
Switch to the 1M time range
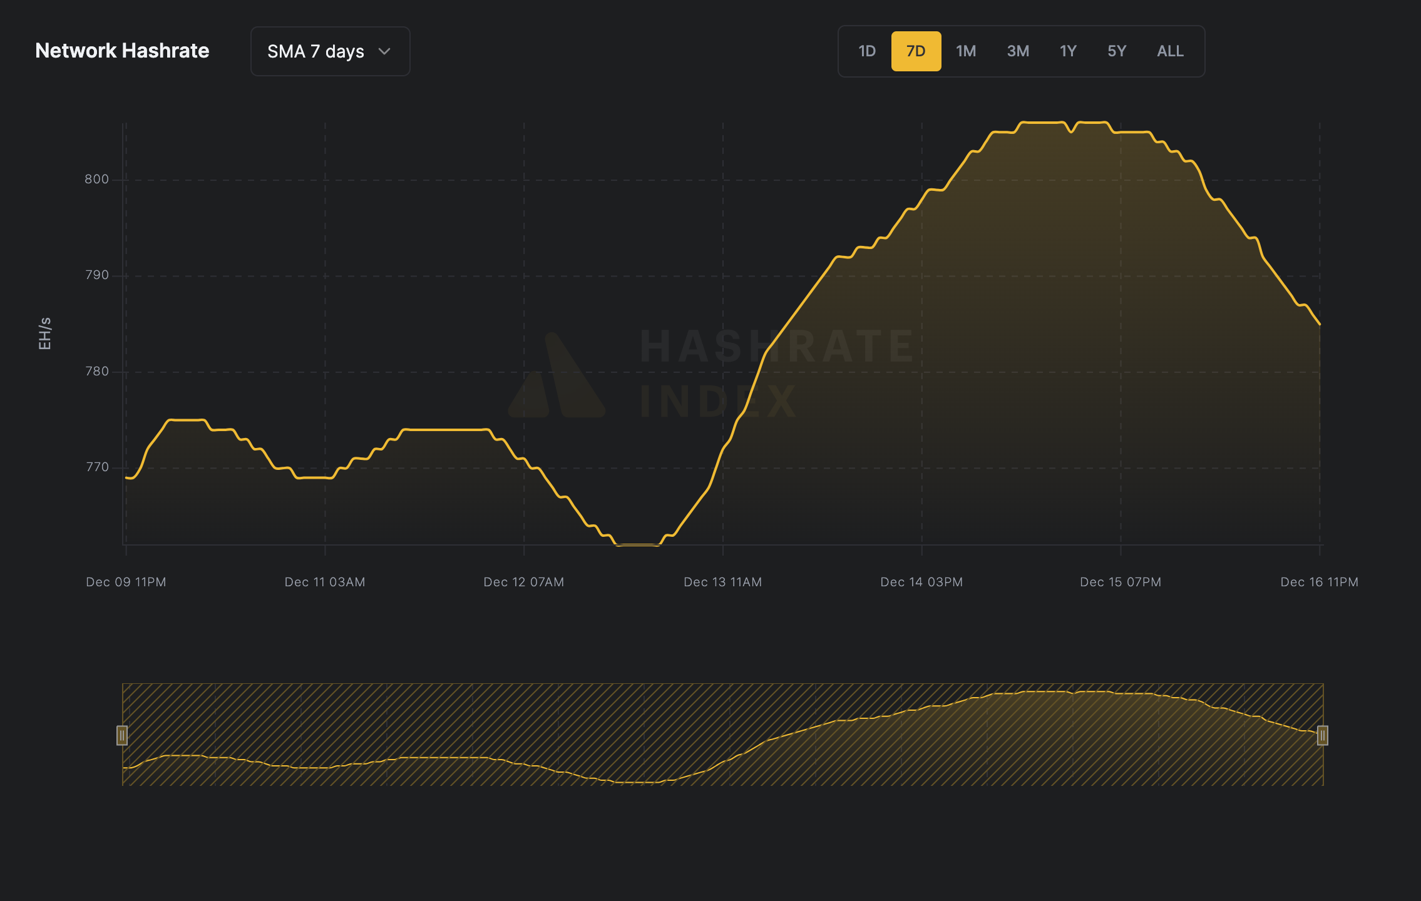[x=966, y=51]
